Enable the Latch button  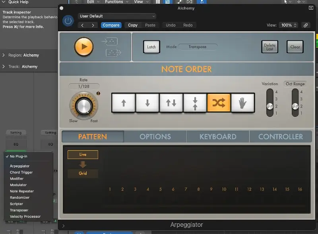click(151, 47)
